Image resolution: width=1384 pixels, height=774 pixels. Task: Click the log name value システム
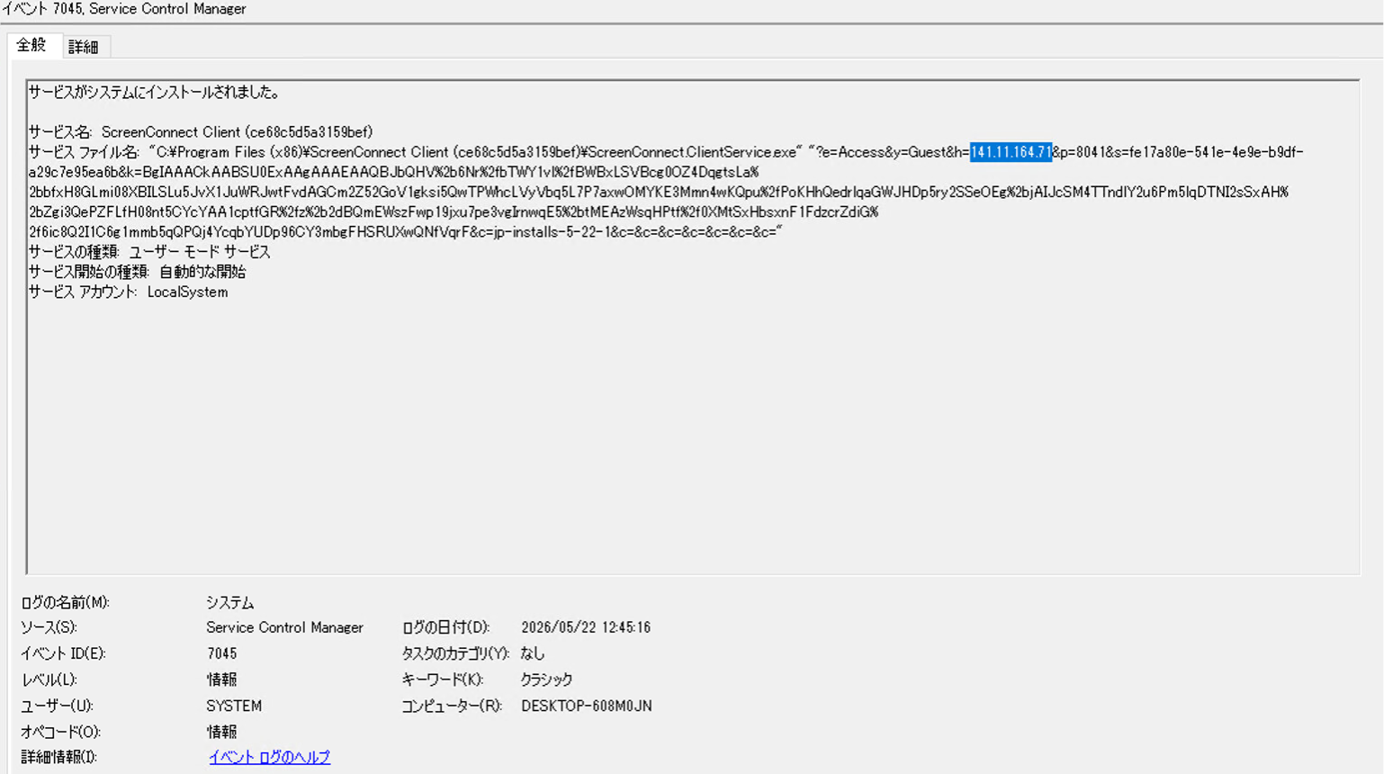click(229, 602)
